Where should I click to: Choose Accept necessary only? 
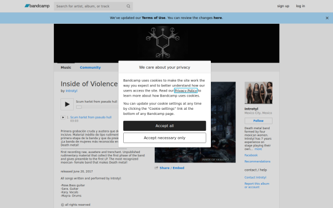165,138
